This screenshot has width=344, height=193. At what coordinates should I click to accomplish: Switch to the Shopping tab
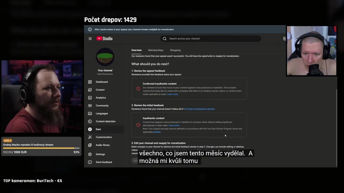(x=175, y=50)
